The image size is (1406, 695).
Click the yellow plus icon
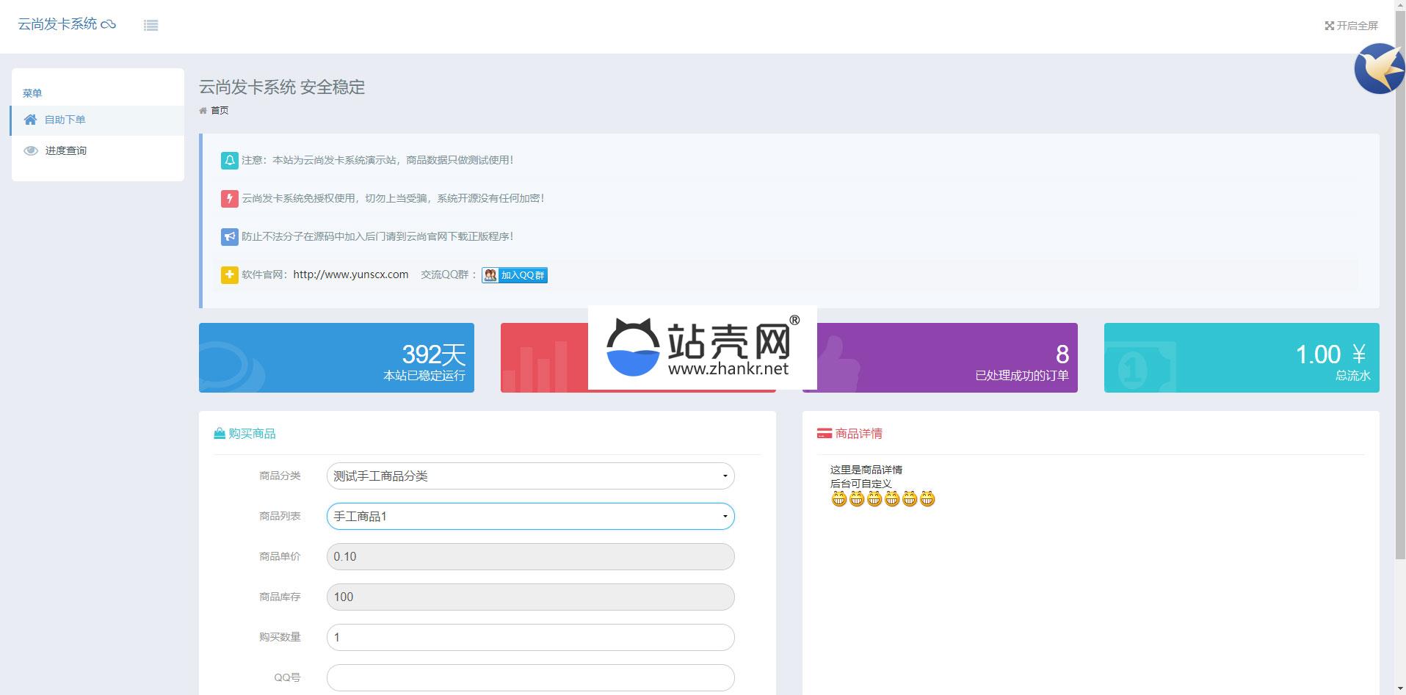(x=229, y=274)
